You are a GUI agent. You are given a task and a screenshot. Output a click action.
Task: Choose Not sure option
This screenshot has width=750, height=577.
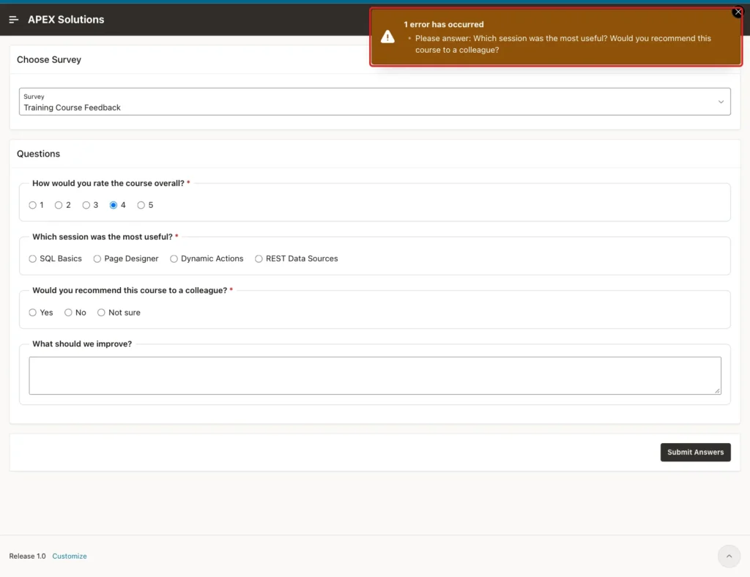[101, 313]
